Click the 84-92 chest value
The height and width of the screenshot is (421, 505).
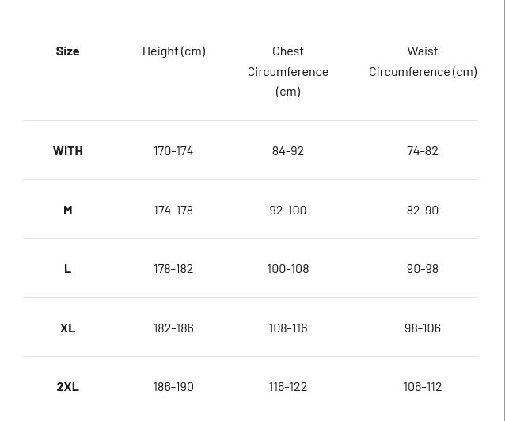click(x=287, y=150)
